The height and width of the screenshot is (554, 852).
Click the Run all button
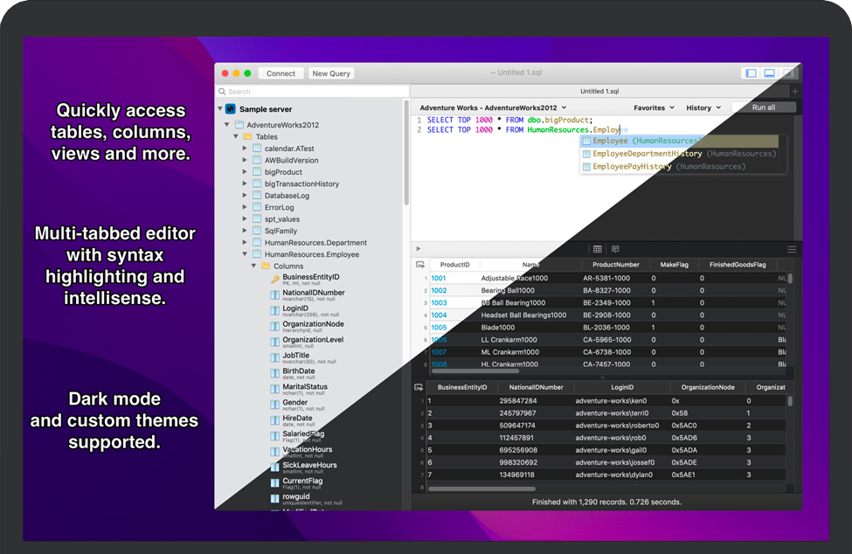pyautogui.click(x=764, y=107)
